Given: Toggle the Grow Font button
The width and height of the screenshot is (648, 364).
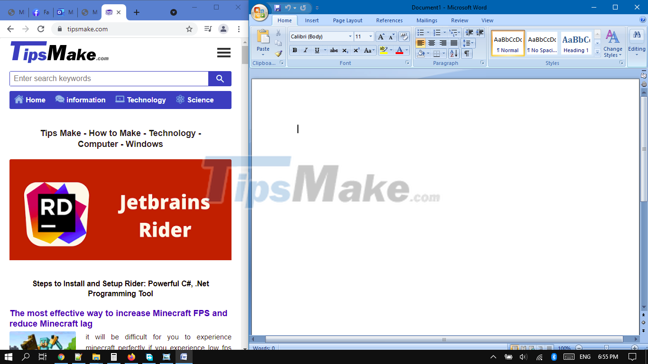Looking at the screenshot, I should click(380, 36).
